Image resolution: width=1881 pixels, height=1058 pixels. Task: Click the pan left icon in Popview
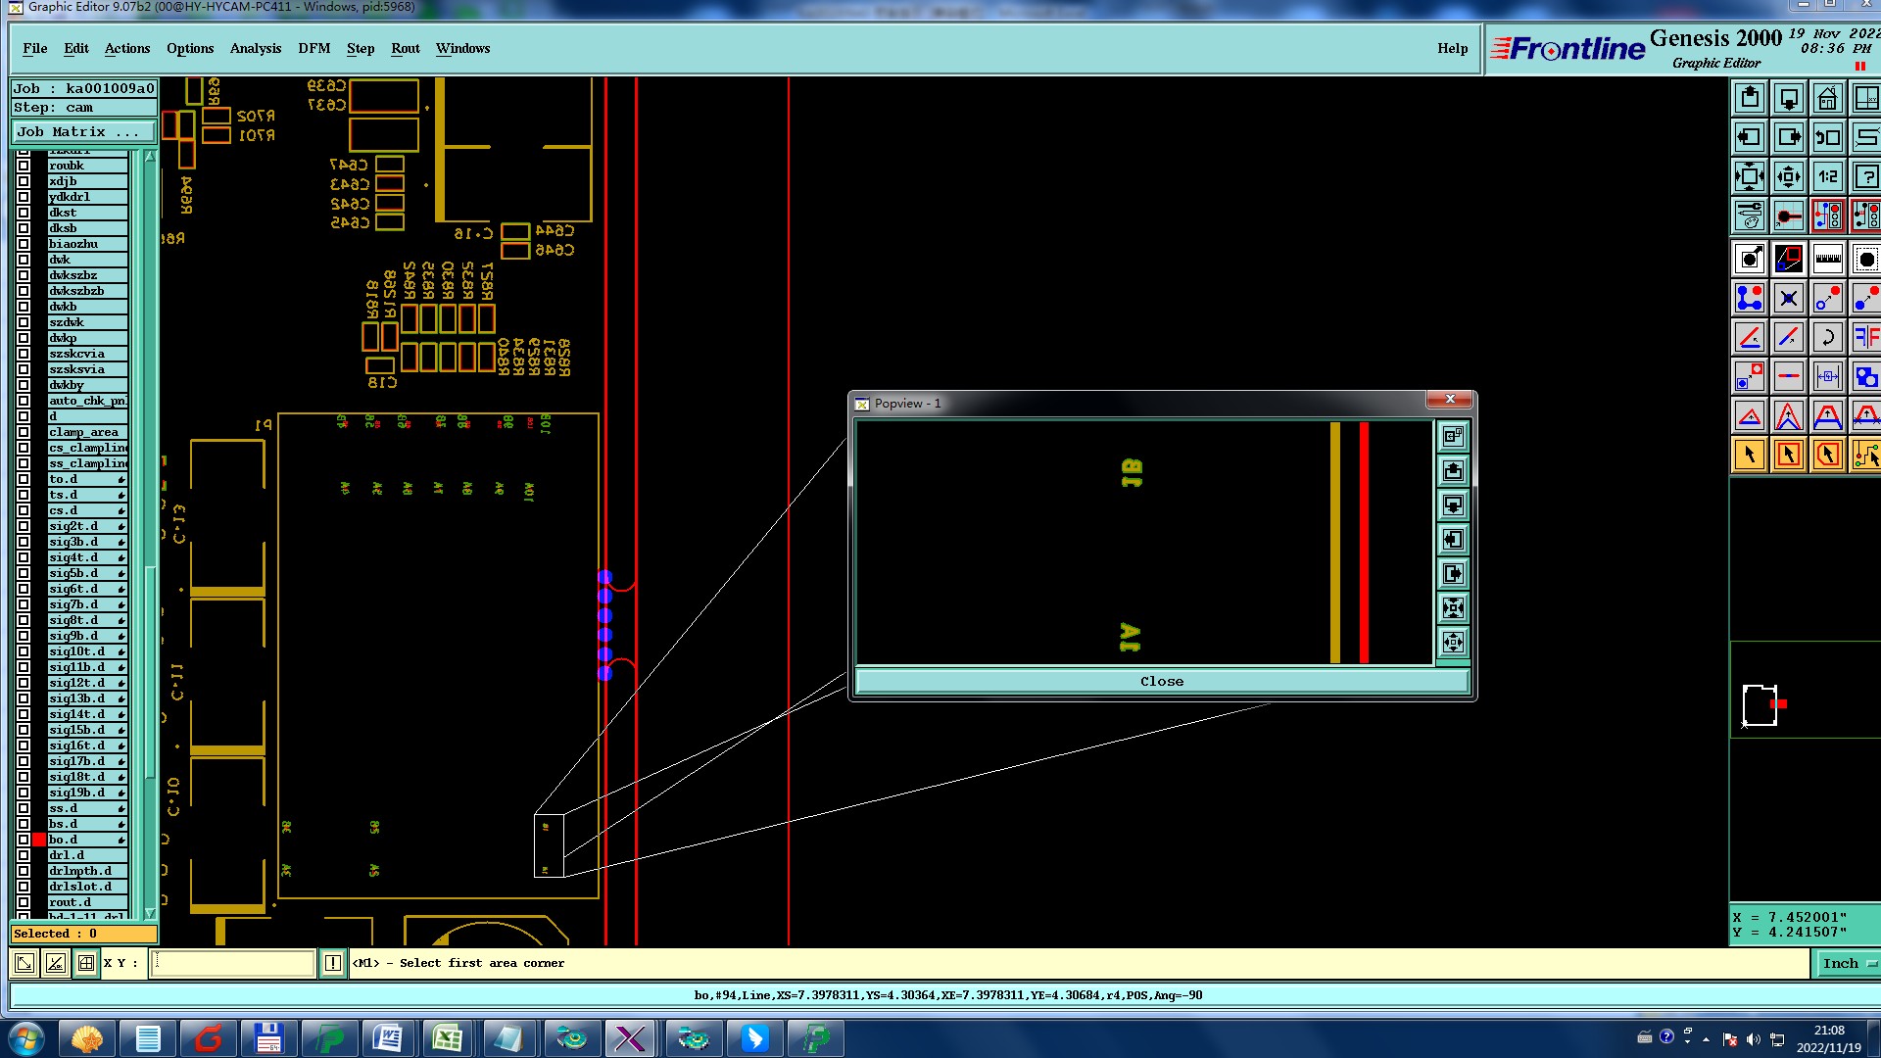[x=1453, y=539]
